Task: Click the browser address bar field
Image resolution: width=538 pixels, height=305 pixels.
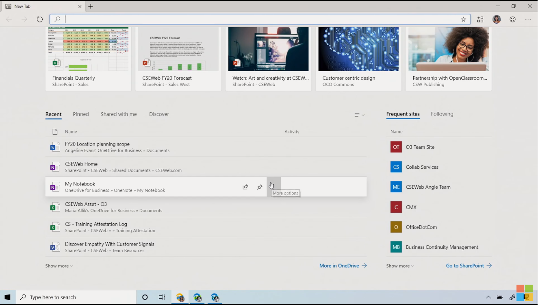Action: pyautogui.click(x=260, y=19)
